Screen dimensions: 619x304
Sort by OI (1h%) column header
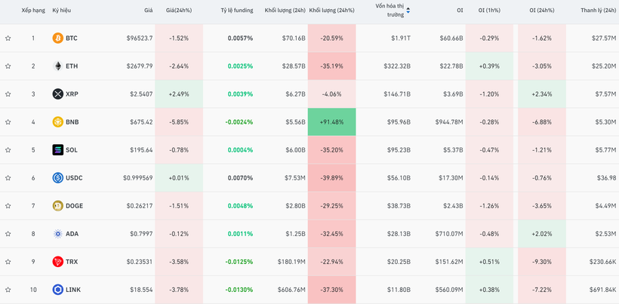pos(489,11)
